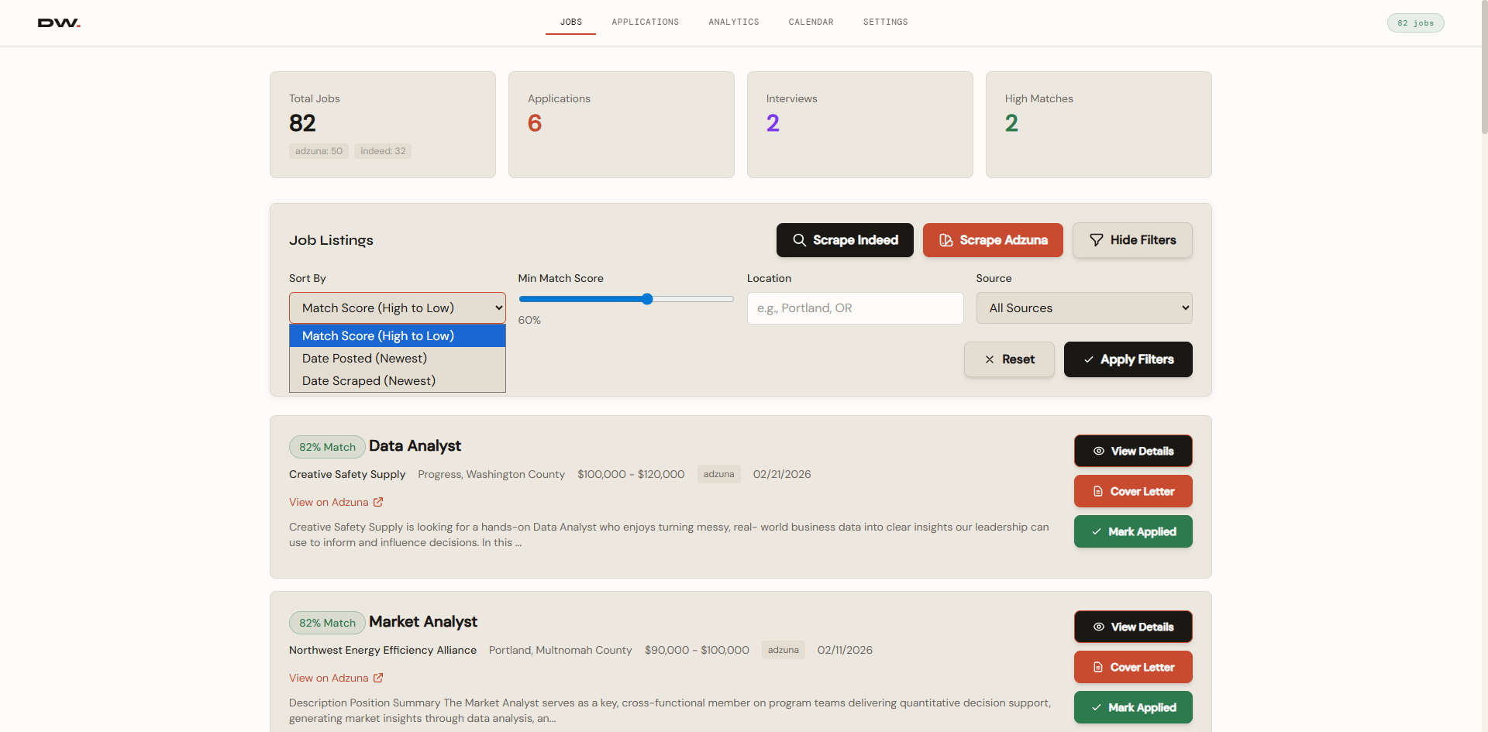1488x732 pixels.
Task: Click checkmark icon on Data Analyst Mark Applied
Action: click(1096, 531)
